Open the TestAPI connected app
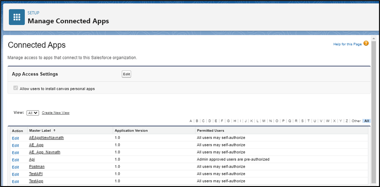The image size is (380, 187). pyautogui.click(x=37, y=174)
